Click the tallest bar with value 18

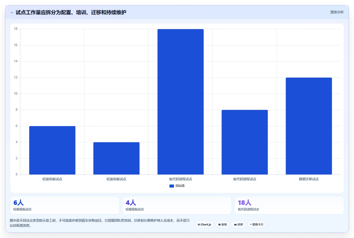(181, 102)
